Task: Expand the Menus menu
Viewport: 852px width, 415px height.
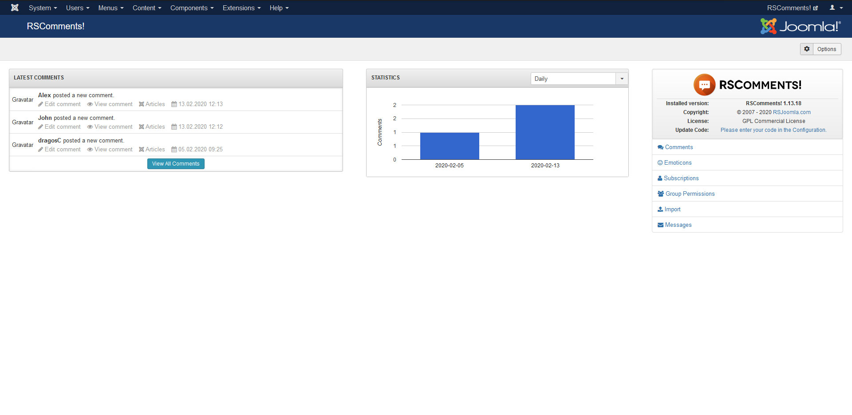Action: pyautogui.click(x=111, y=8)
